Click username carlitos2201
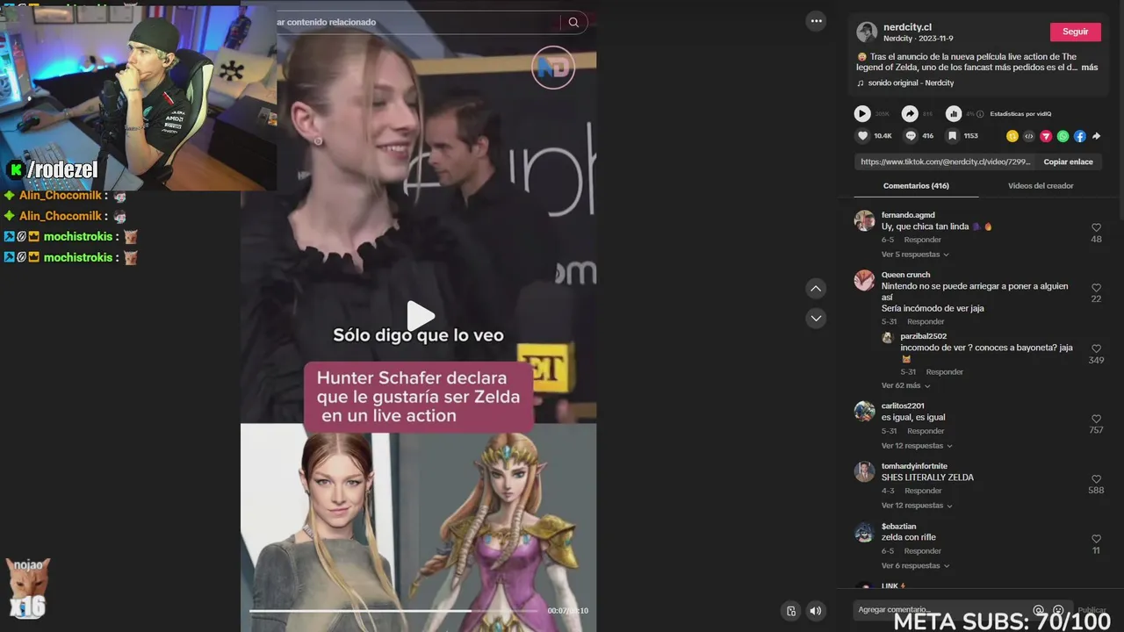The image size is (1124, 632). tap(903, 406)
